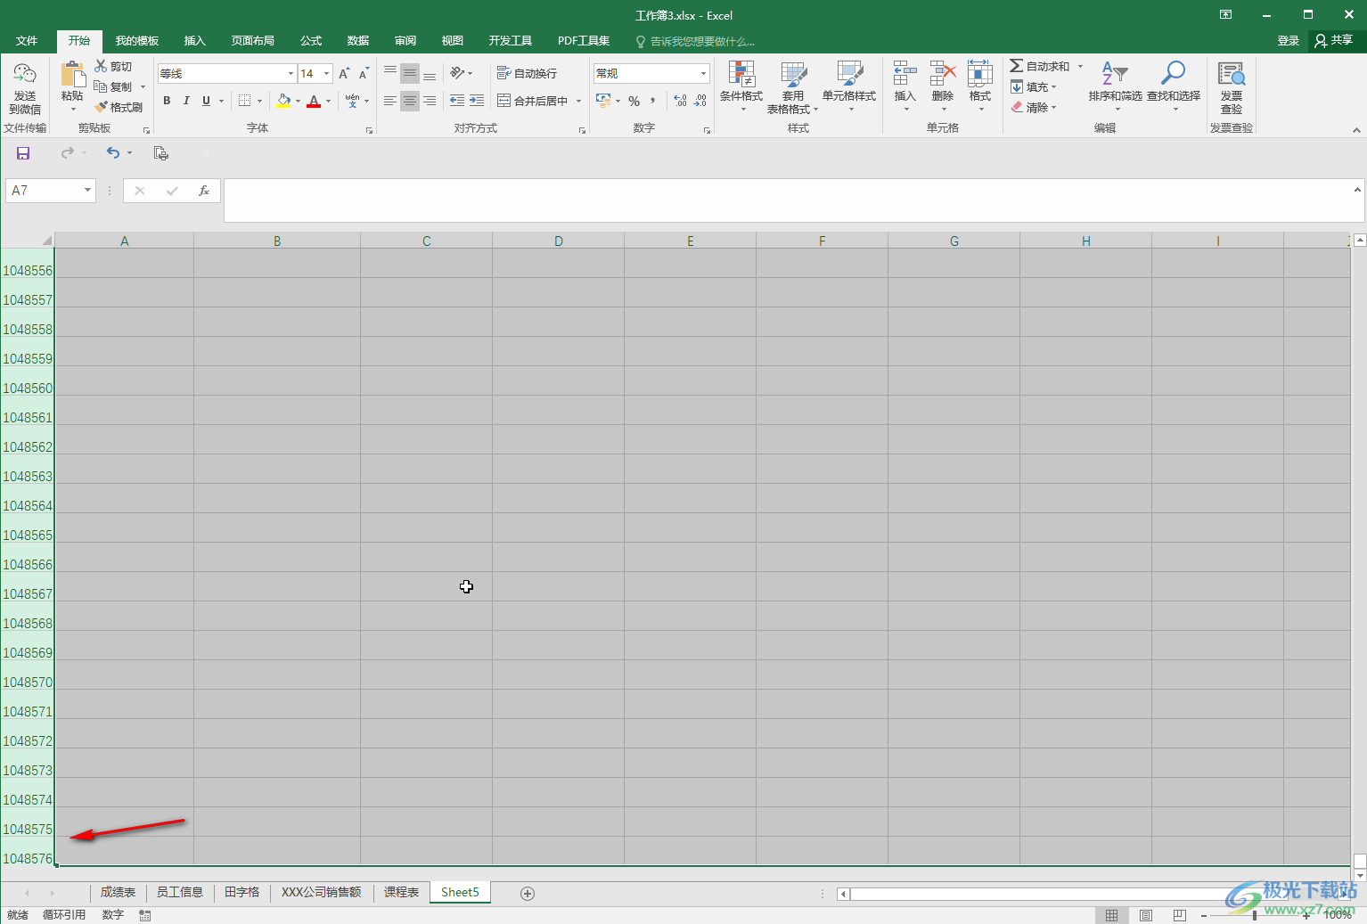Expand the Name Box dropdown

pyautogui.click(x=87, y=191)
